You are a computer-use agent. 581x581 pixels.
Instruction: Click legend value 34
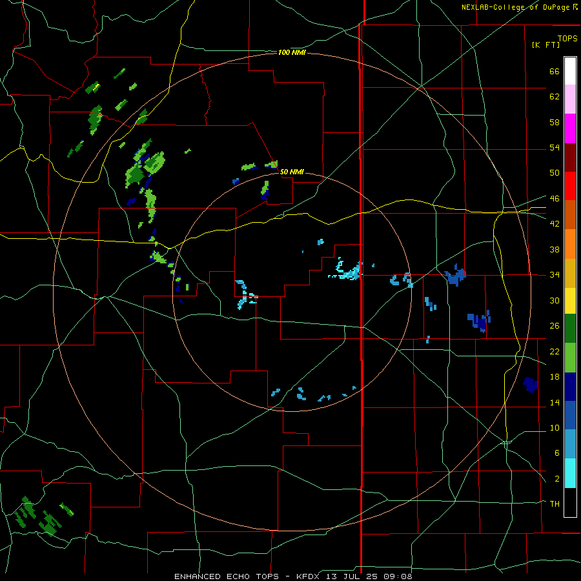(x=555, y=274)
